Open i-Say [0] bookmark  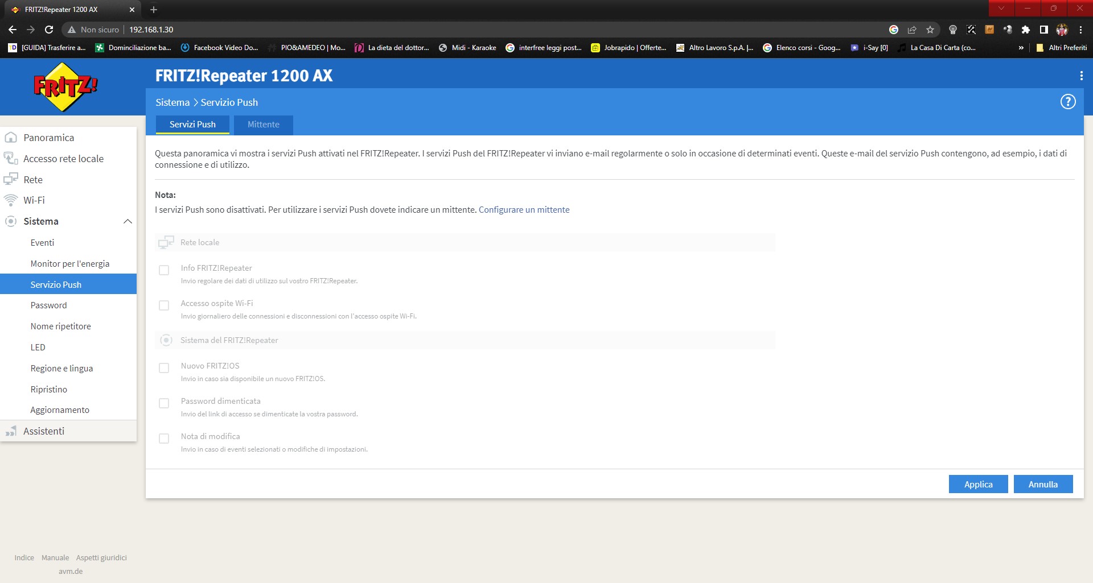[x=869, y=48]
